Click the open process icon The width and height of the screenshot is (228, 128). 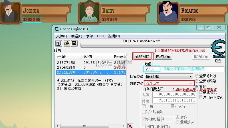(x=58, y=44)
